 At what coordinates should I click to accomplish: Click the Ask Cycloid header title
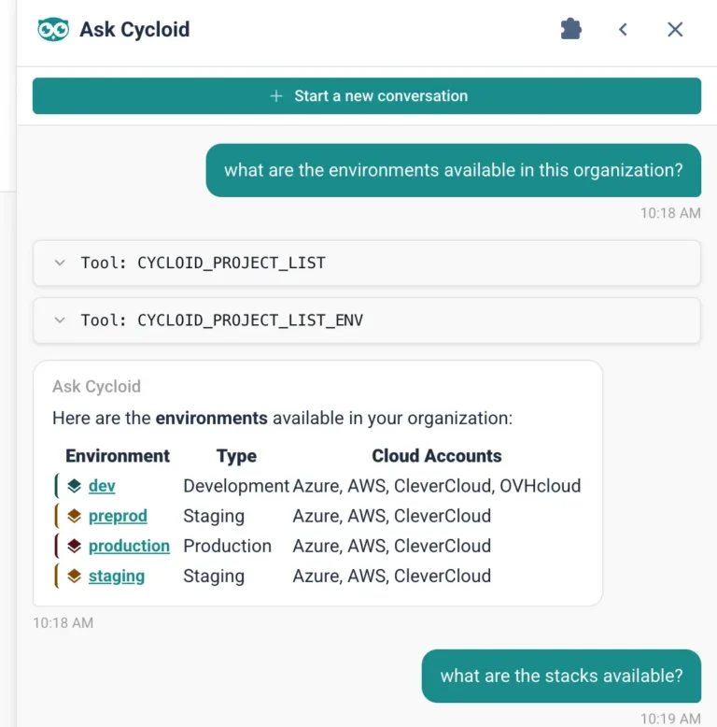tap(134, 30)
